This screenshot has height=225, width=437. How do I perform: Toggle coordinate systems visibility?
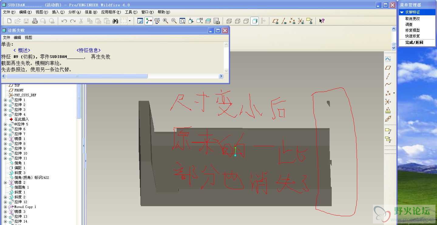(301, 21)
